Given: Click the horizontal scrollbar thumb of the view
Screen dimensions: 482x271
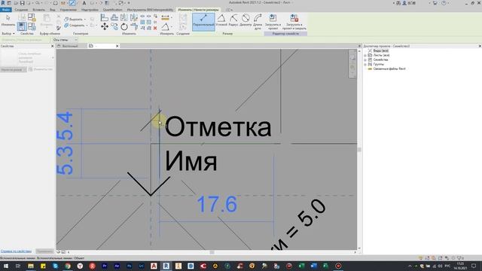Looking at the screenshot, I should click(x=212, y=252).
